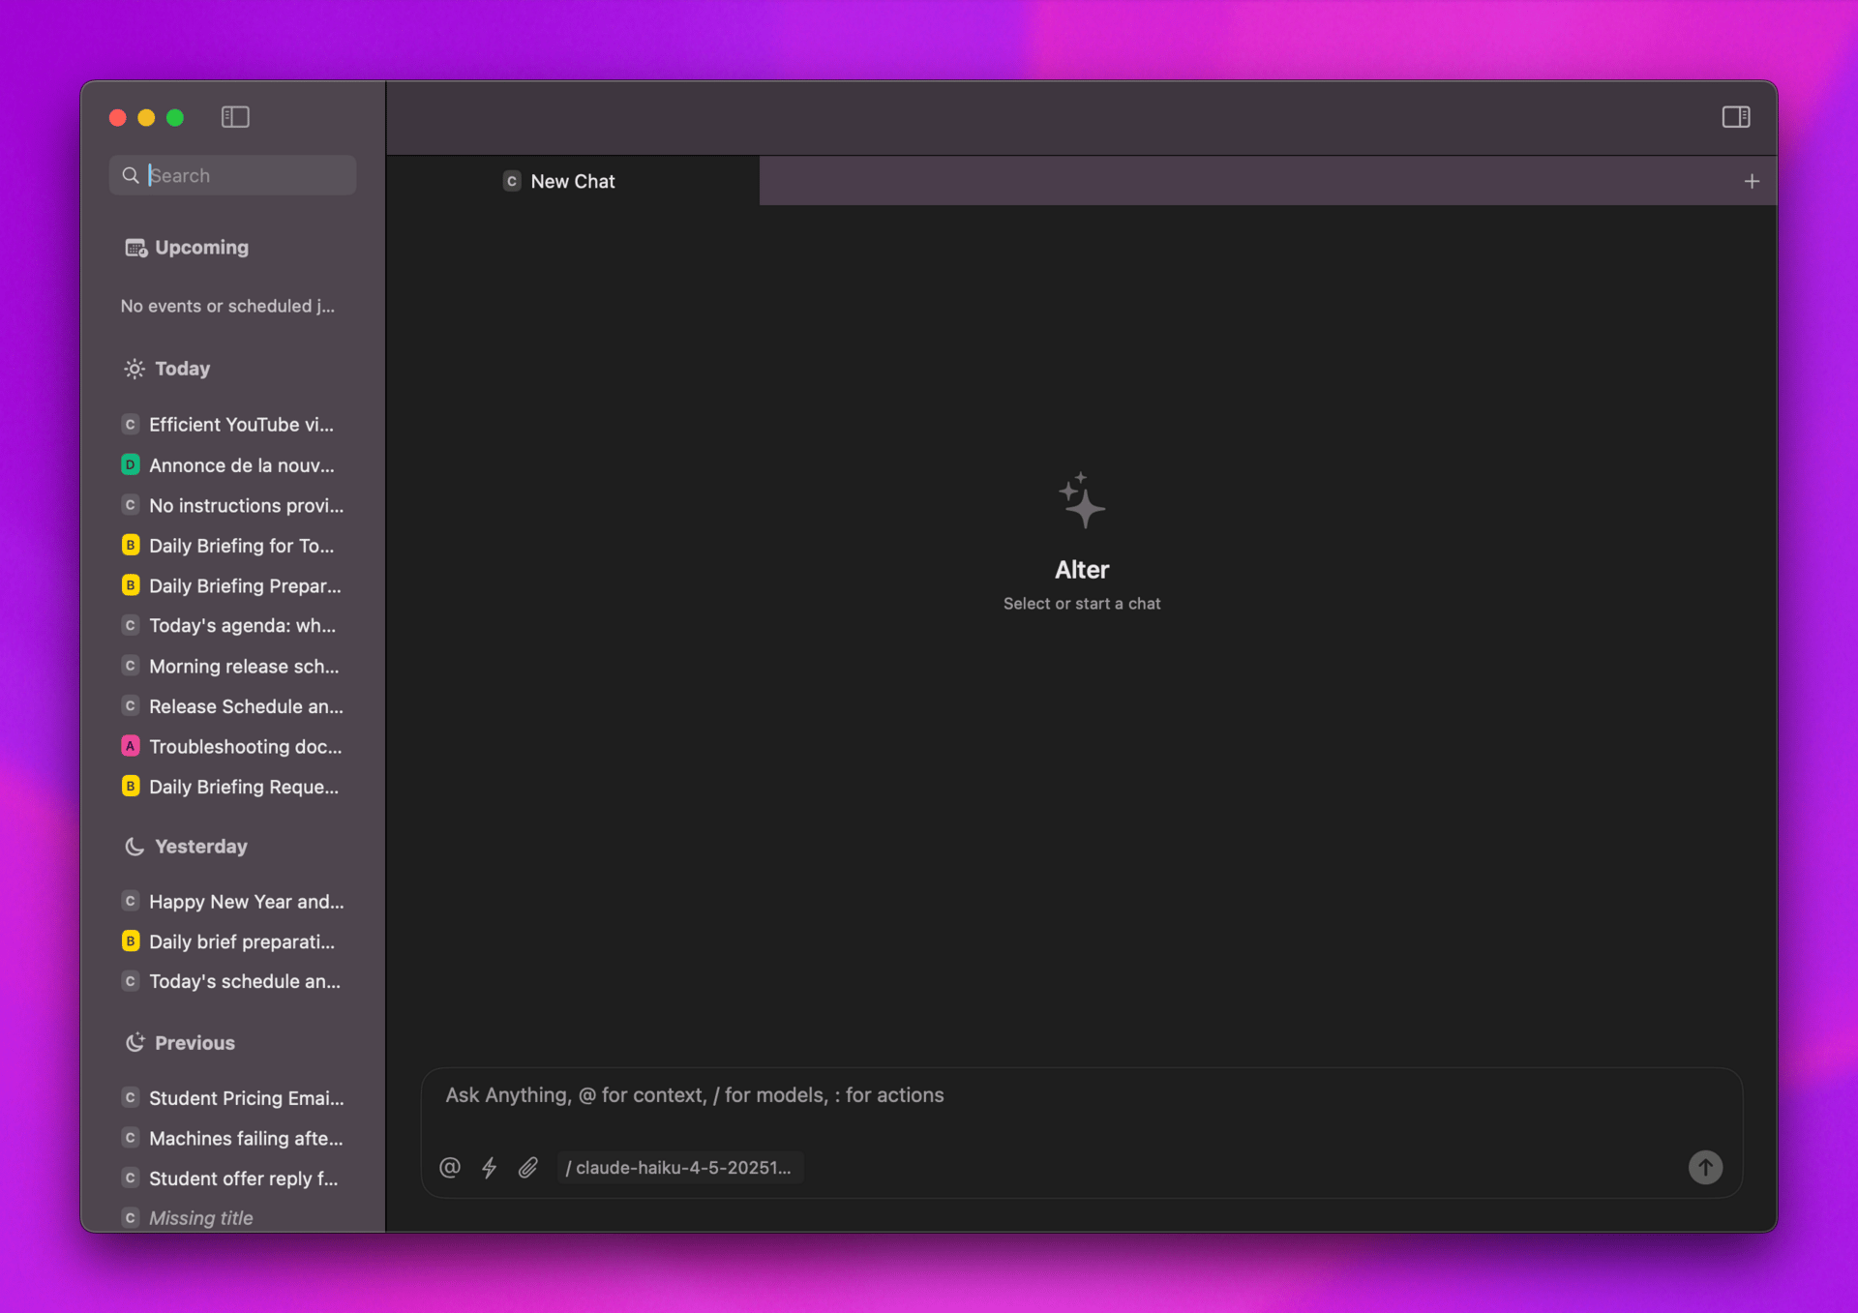Click the Upcoming calendar icon

coord(135,248)
